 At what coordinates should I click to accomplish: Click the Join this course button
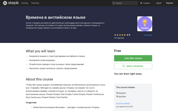click(x=133, y=58)
